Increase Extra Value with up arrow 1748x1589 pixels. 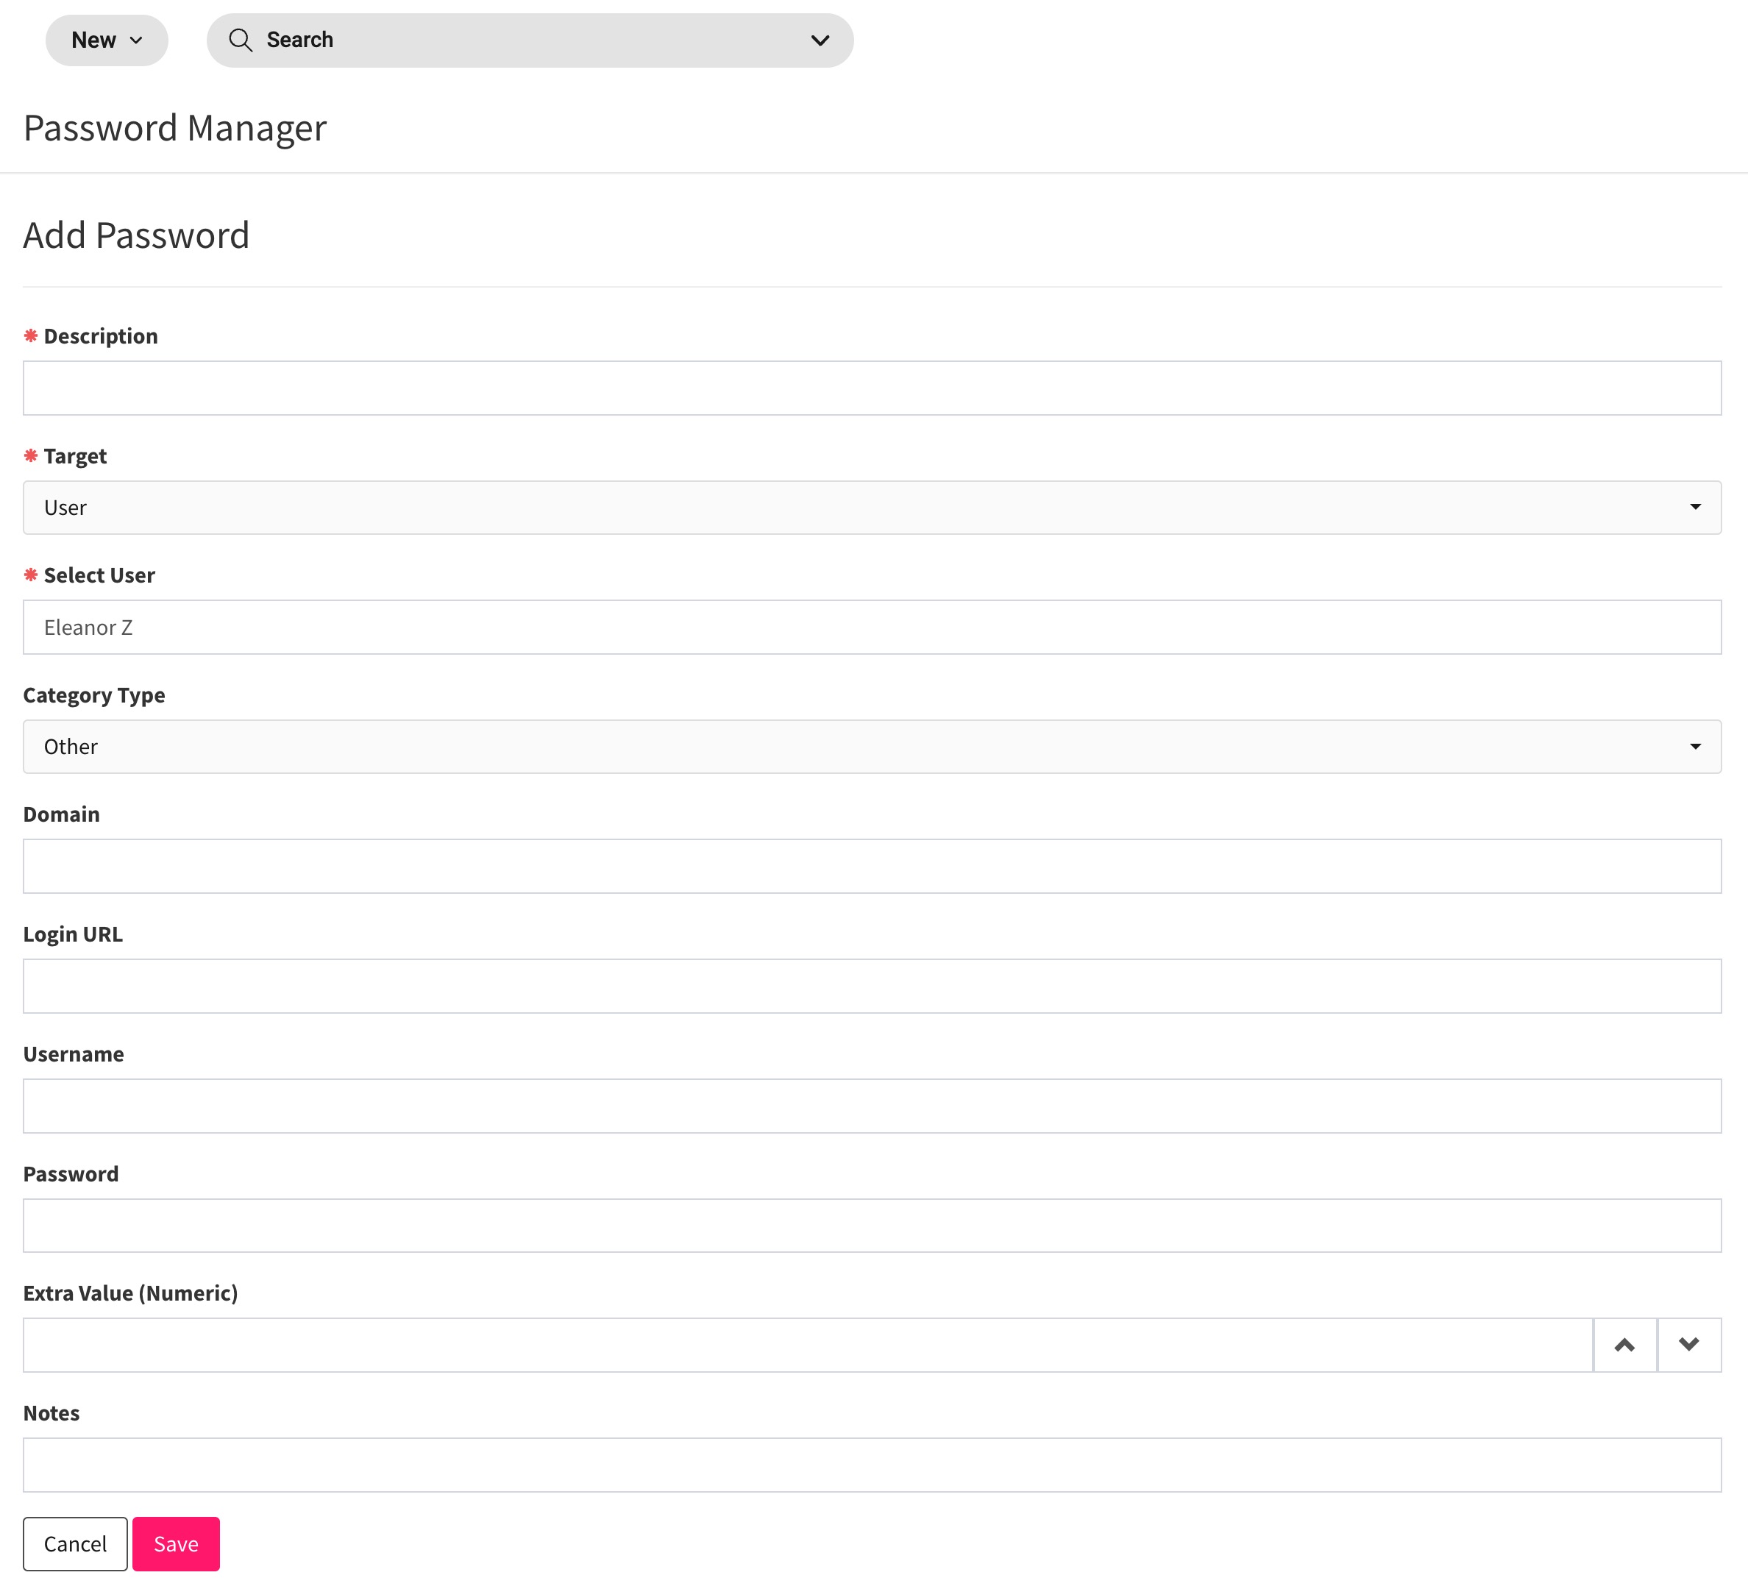(1625, 1345)
